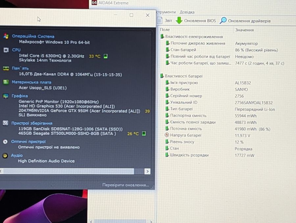Click the Властивості батареї section icon
This screenshot has width=296, height=223.
pyautogui.click(x=162, y=76)
